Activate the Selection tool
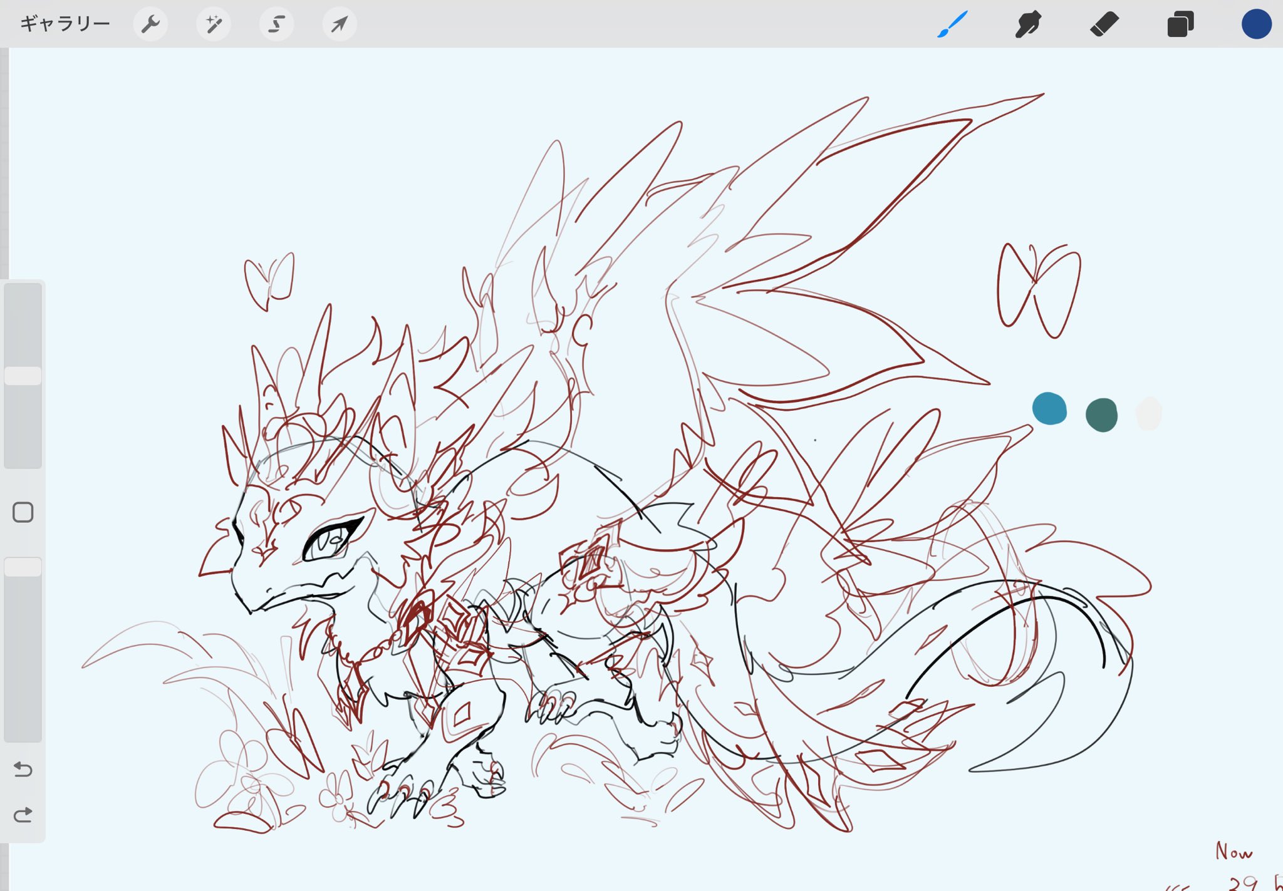The width and height of the screenshot is (1283, 891). [x=276, y=24]
